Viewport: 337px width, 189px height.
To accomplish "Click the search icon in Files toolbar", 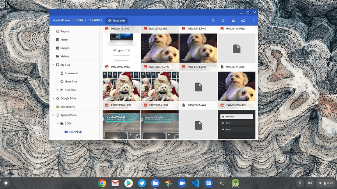I will click(x=213, y=21).
